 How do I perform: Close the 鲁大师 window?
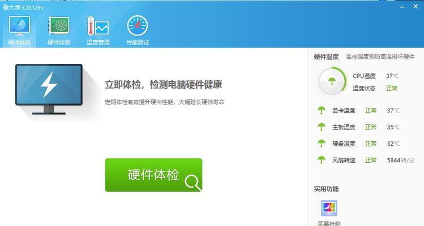coord(416,6)
